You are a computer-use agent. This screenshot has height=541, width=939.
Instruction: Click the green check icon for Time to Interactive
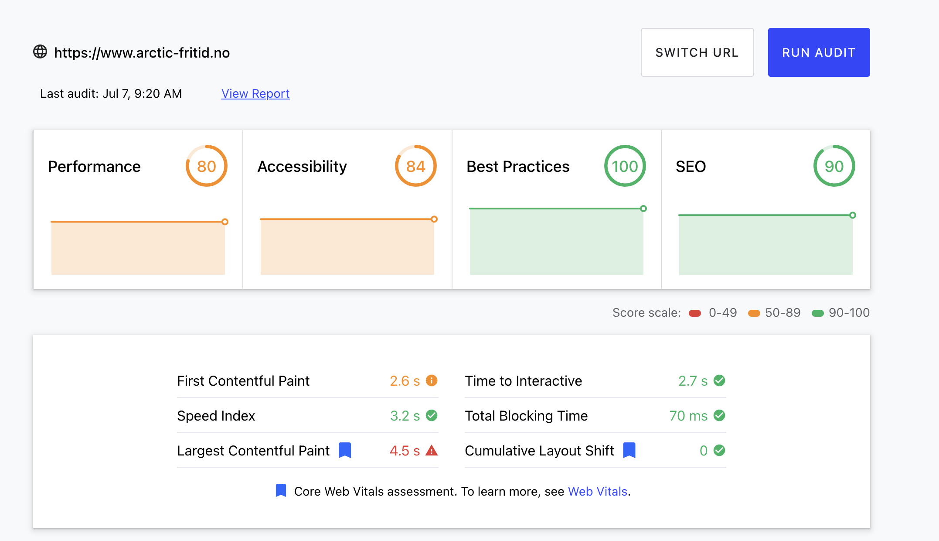point(719,380)
